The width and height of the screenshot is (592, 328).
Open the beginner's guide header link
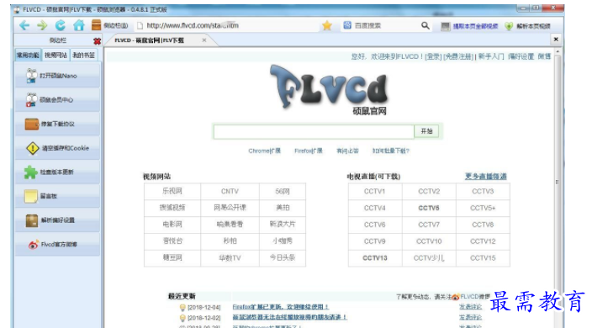tap(491, 56)
